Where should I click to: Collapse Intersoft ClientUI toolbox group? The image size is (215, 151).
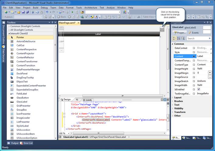pos(9,33)
